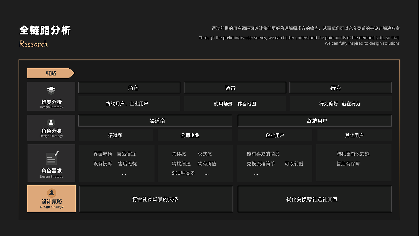Expand the 终端用户 group header row
The height and width of the screenshot is (236, 419).
pyautogui.click(x=314, y=120)
